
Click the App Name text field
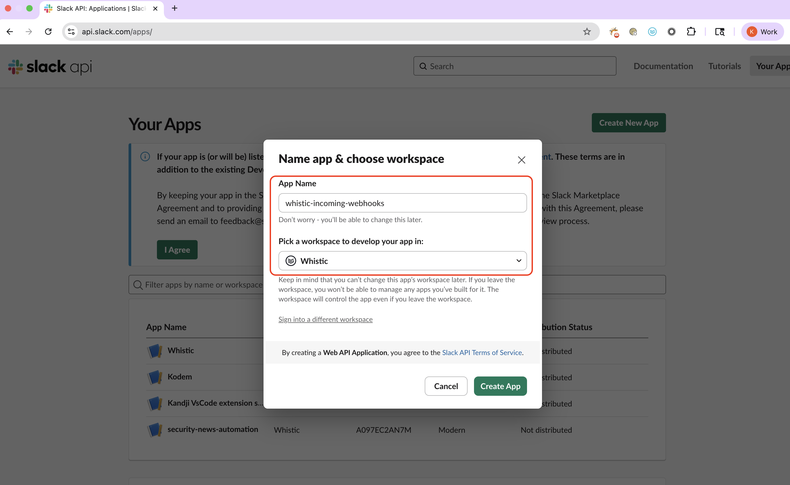tap(402, 203)
